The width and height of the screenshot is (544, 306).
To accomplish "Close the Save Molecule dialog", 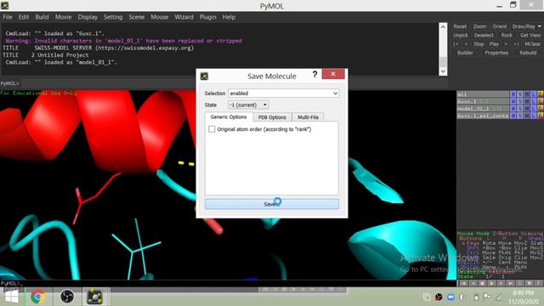I will pos(333,74).
